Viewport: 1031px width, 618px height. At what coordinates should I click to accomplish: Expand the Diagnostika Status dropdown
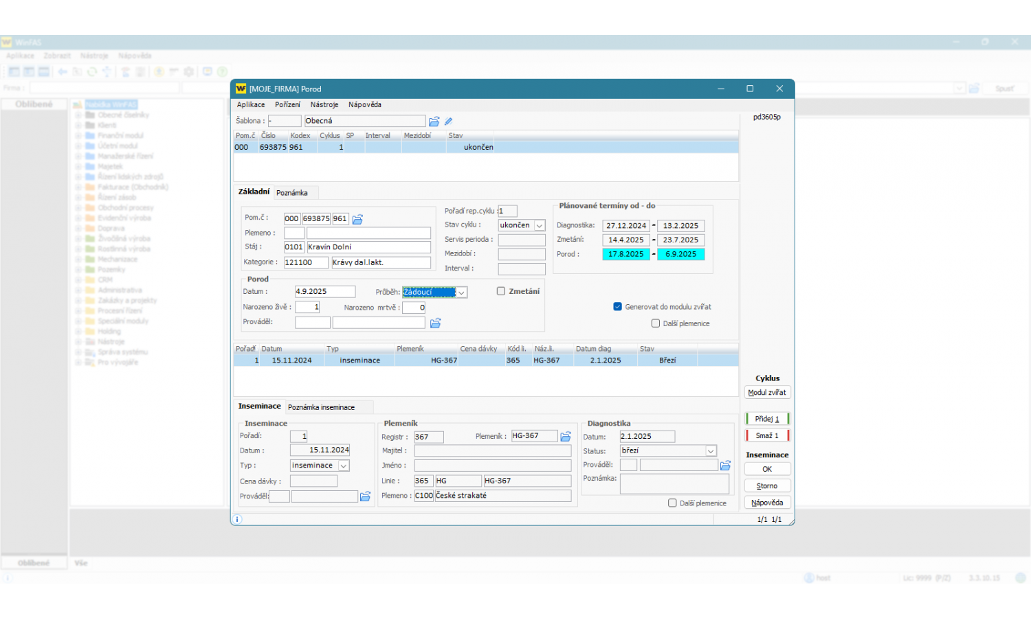point(711,451)
